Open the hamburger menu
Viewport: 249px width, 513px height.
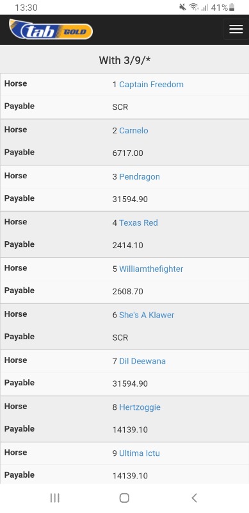coord(236,29)
